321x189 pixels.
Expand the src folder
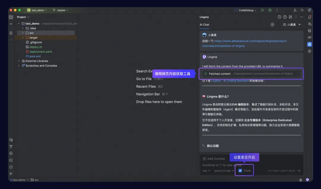pyautogui.click(x=23, y=33)
